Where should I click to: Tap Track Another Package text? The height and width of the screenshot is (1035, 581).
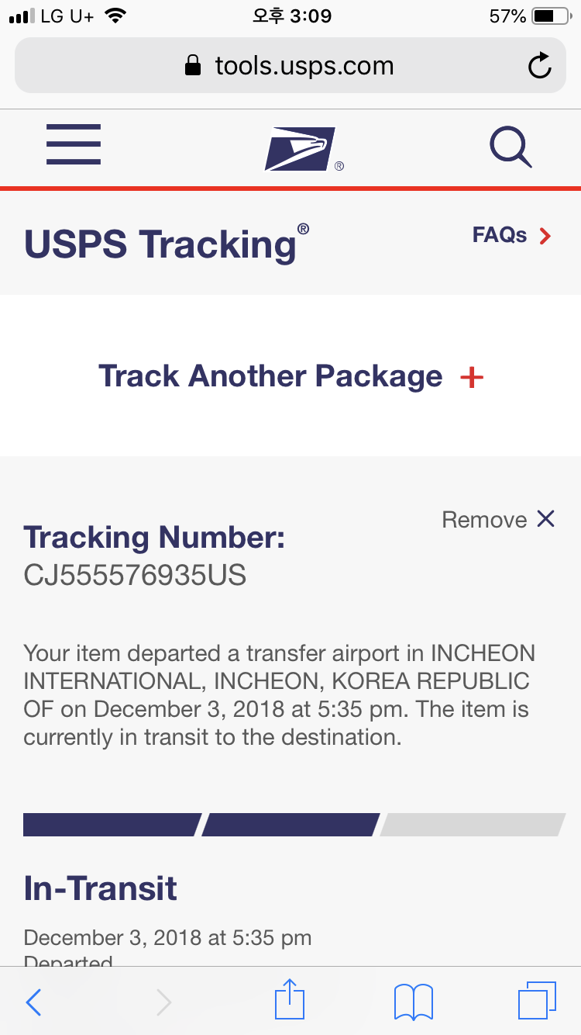tap(270, 376)
